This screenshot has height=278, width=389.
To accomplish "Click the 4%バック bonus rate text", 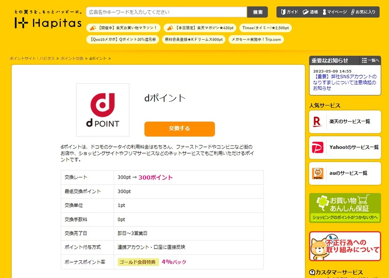I will (x=174, y=262).
